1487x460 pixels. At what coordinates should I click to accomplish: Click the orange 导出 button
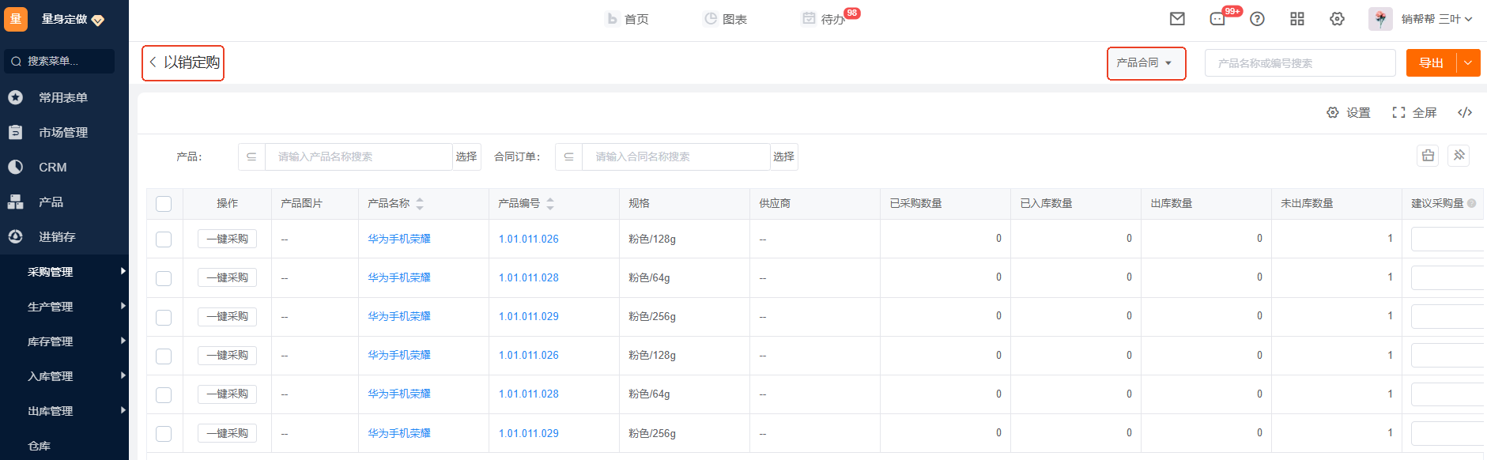(x=1431, y=63)
